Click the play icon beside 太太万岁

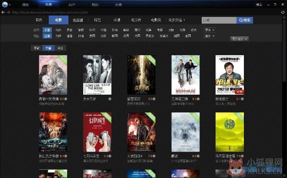(x=110, y=99)
